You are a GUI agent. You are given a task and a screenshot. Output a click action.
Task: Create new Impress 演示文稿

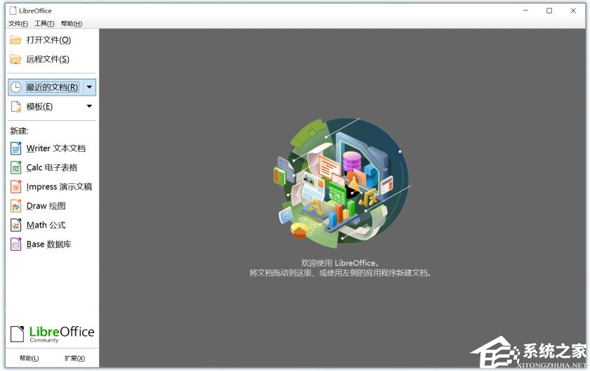point(59,187)
